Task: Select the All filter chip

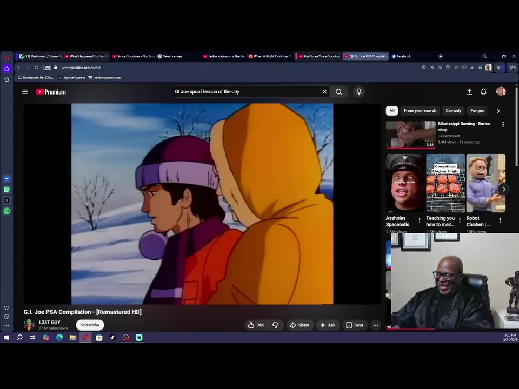Action: point(392,110)
